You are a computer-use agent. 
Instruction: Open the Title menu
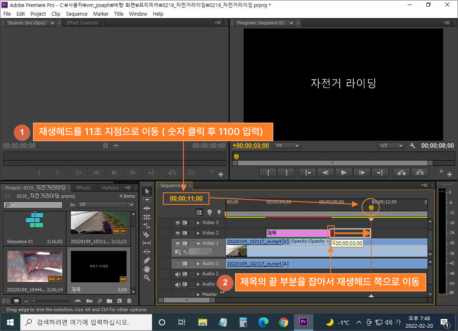click(119, 14)
